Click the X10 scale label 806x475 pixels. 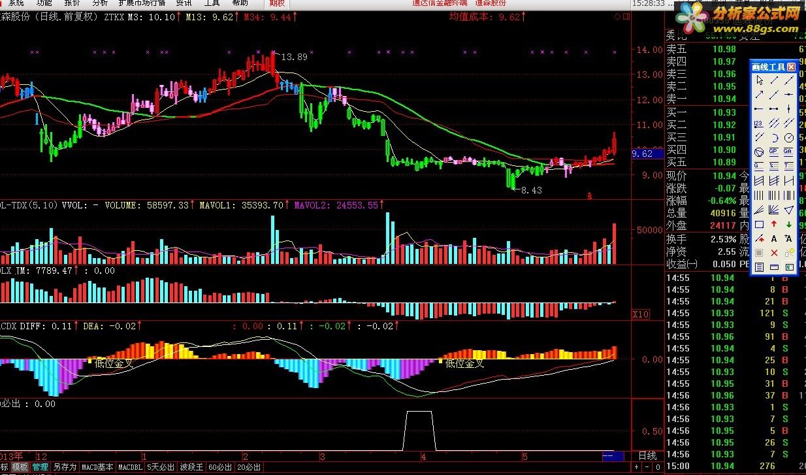[x=641, y=314]
